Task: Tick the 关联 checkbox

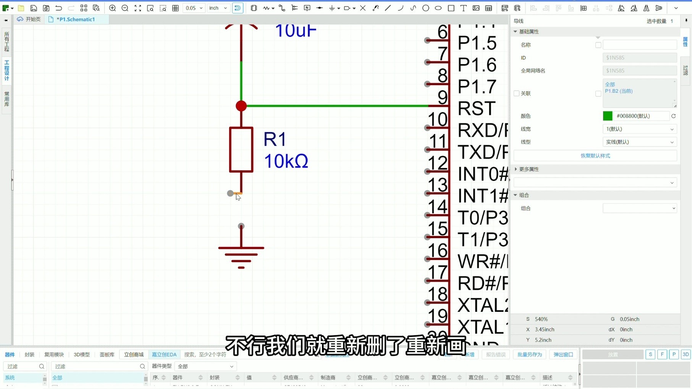Action: tap(517, 94)
